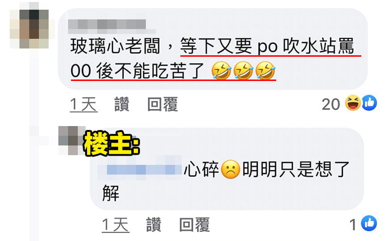View the reaction count 1 on the reply
Image resolution: width=389 pixels, height=241 pixels.
[353, 225]
